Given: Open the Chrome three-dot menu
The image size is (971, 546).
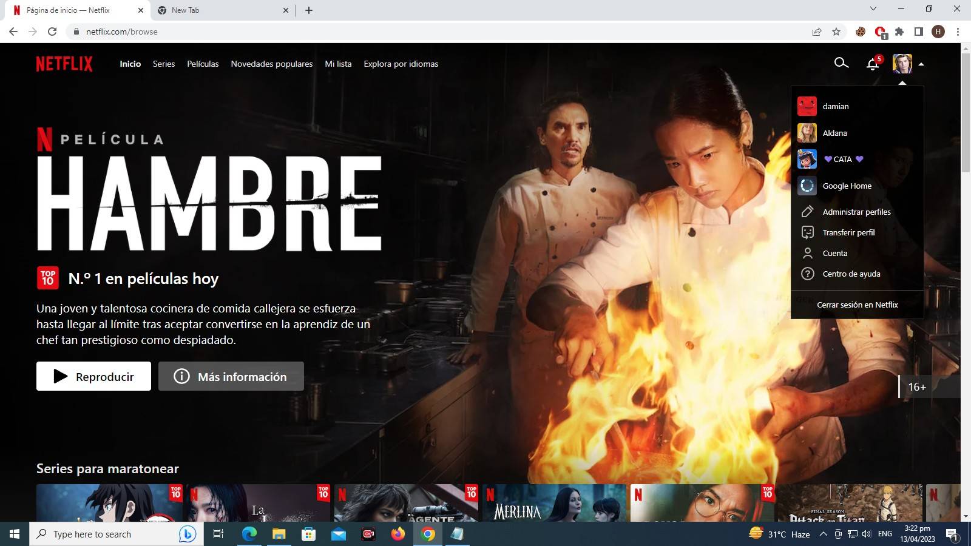Looking at the screenshot, I should [958, 32].
